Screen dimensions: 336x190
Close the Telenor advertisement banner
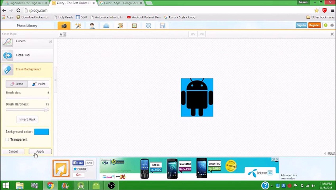(277, 159)
